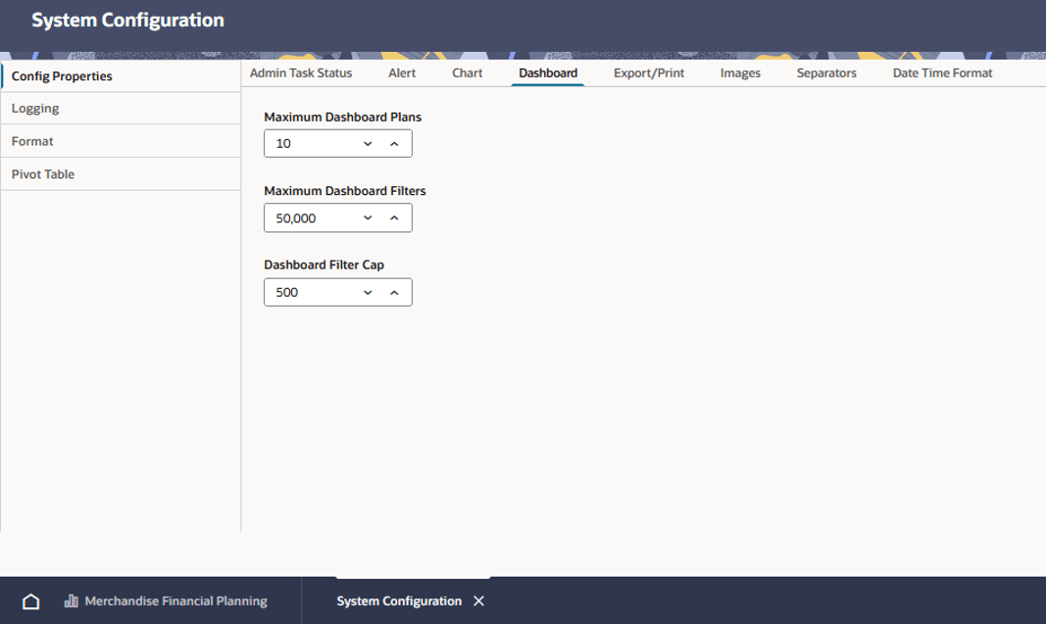Select the Separators tab
1046x624 pixels.
(x=826, y=73)
